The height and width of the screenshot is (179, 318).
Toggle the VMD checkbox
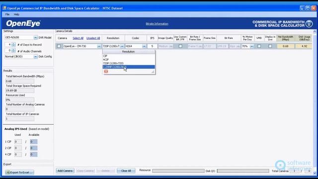(x=259, y=46)
